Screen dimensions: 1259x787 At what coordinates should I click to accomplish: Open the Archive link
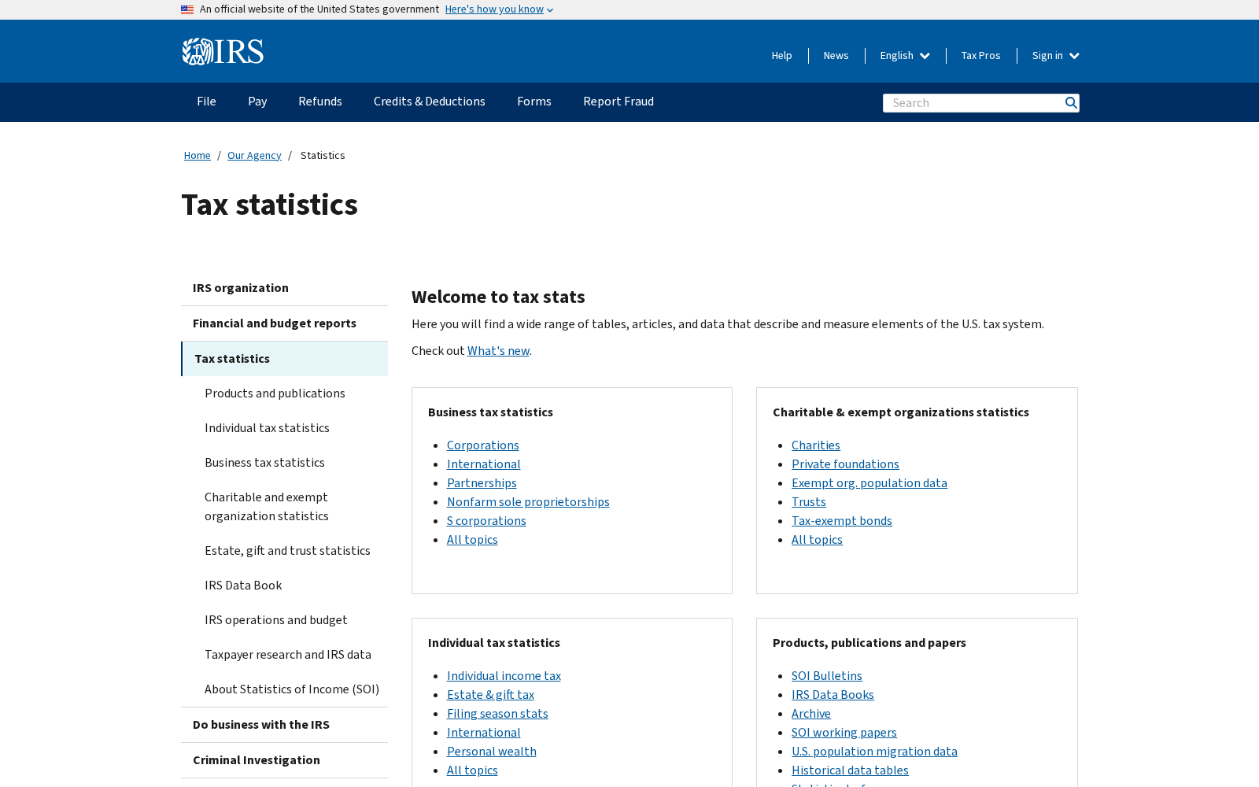pos(811,714)
